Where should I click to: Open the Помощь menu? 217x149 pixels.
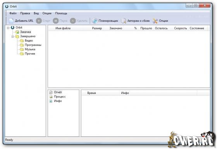pos(61,13)
